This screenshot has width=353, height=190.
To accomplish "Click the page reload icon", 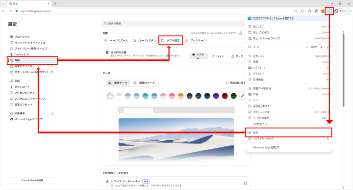I will coord(10,11).
